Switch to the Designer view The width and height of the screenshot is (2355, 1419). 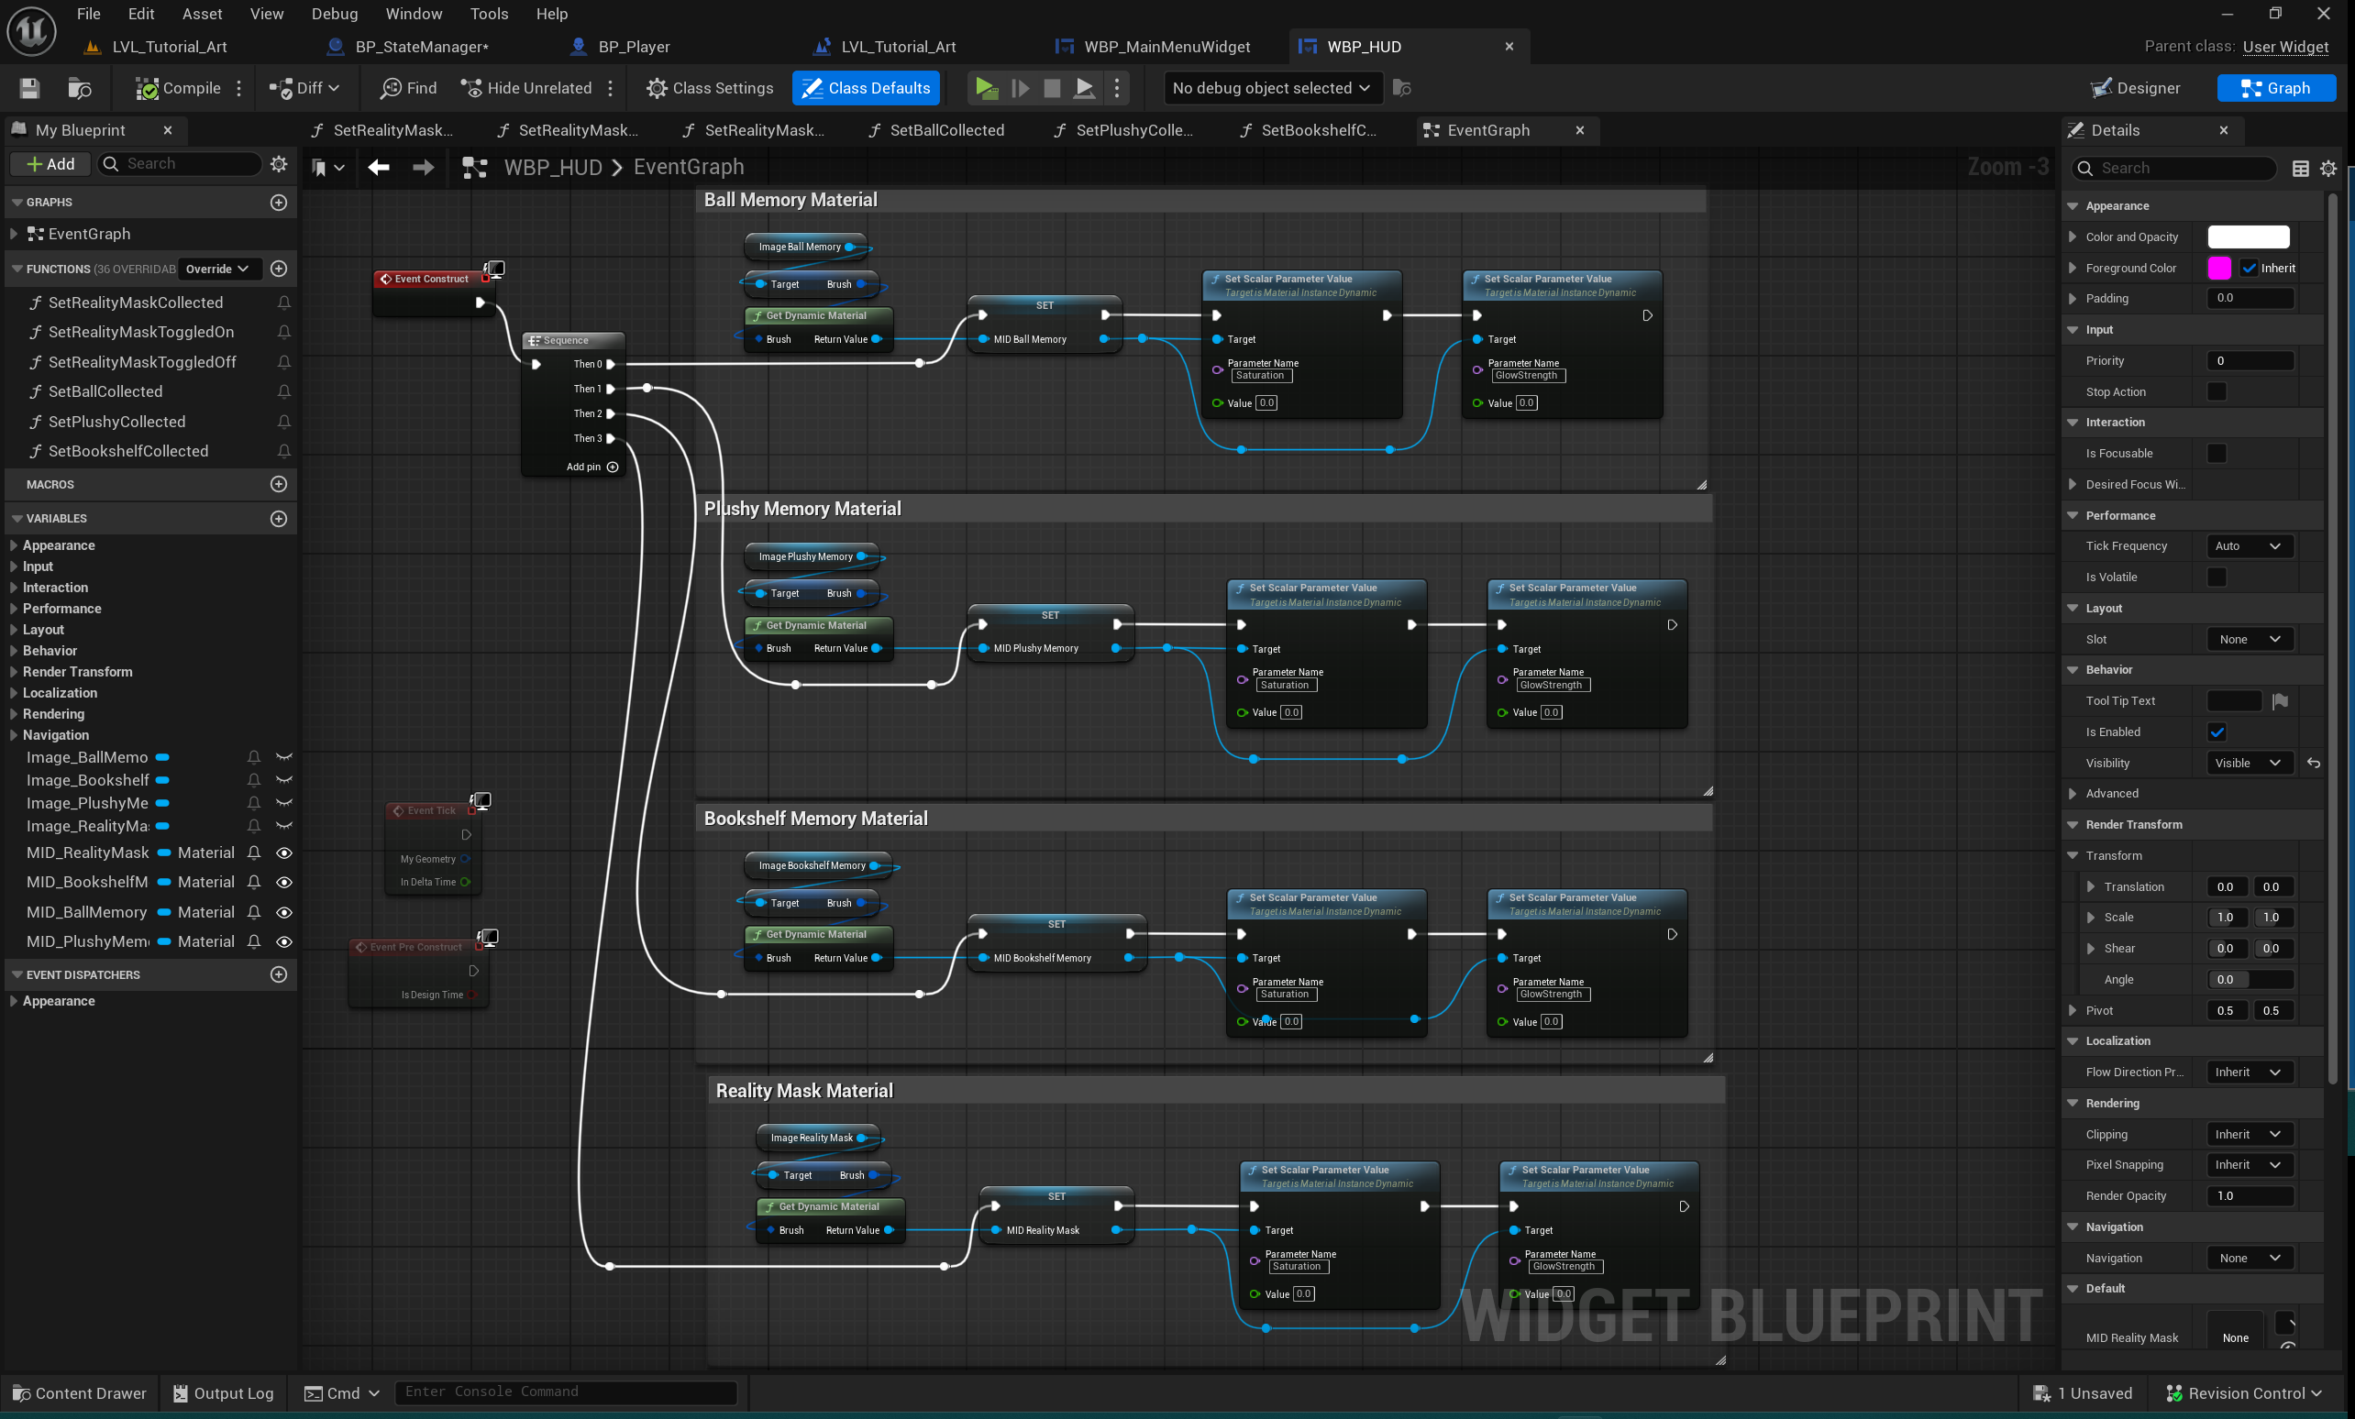coord(2136,87)
